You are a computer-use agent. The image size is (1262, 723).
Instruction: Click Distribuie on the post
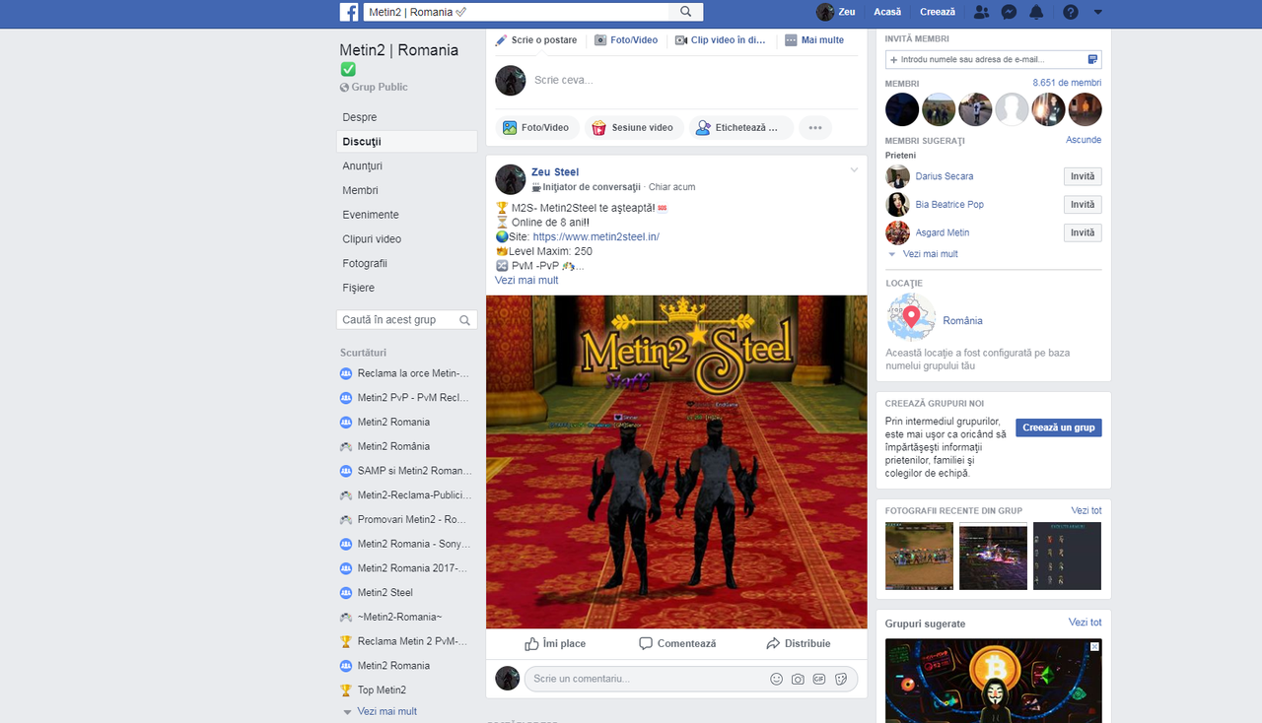point(799,643)
